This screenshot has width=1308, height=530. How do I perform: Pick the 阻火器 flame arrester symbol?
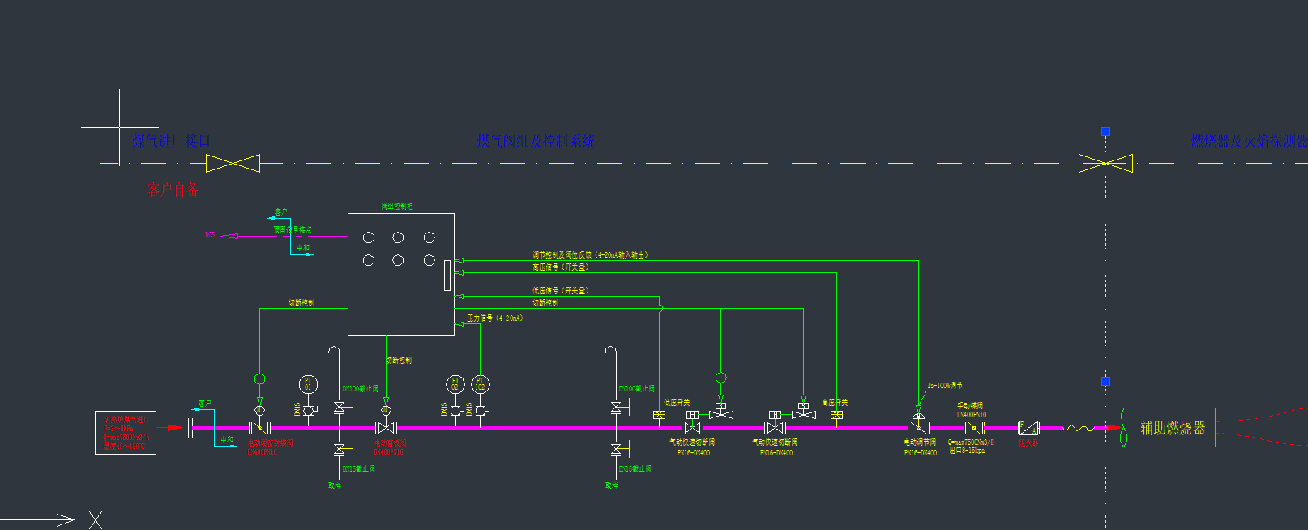coord(1028,428)
